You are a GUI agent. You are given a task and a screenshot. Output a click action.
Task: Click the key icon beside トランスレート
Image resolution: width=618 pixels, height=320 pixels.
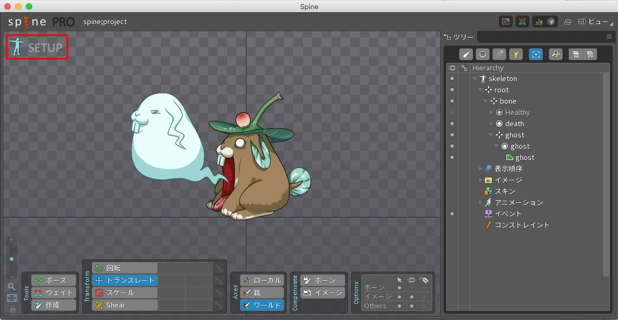(219, 281)
